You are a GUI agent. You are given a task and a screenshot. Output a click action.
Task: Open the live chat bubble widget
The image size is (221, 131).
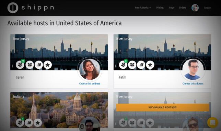click(x=213, y=122)
